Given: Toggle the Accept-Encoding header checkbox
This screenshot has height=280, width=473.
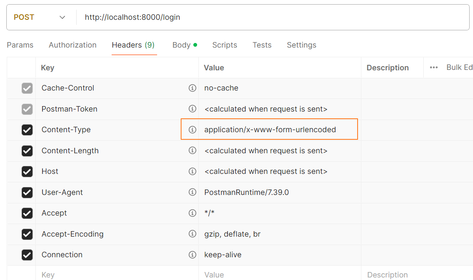Looking at the screenshot, I should click(x=27, y=234).
